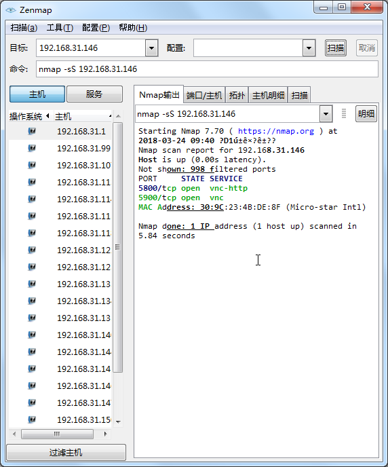Open the 工具(T) menu
This screenshot has height=467, width=388.
[60, 28]
